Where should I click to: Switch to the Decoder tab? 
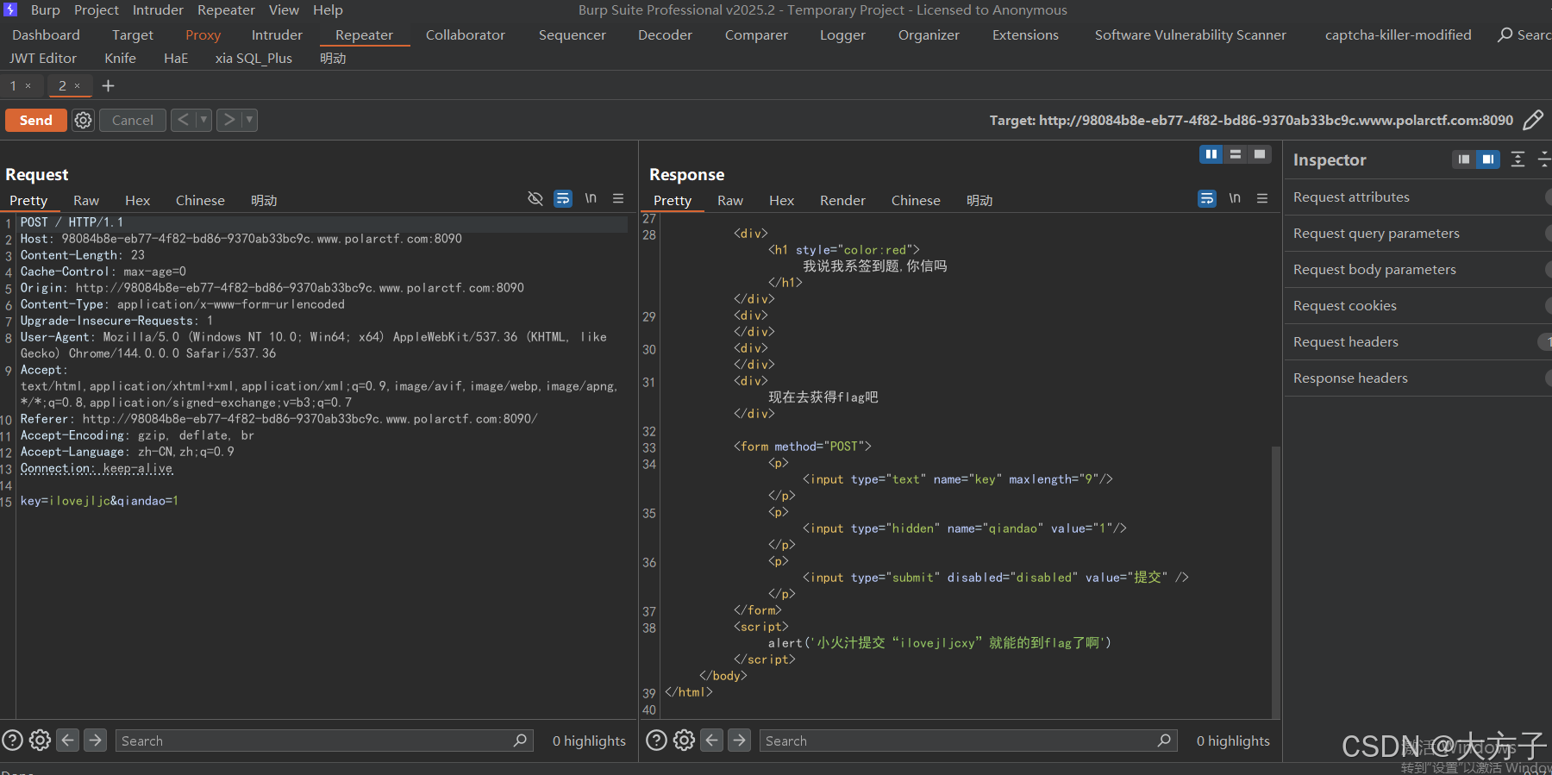(665, 35)
